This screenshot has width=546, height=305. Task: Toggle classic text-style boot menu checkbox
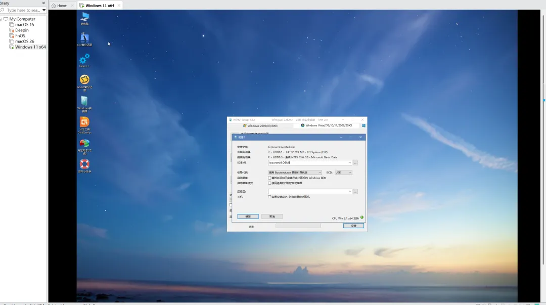[269, 183]
